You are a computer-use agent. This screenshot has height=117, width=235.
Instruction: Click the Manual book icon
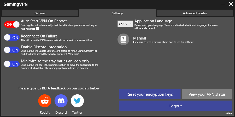[124, 40]
